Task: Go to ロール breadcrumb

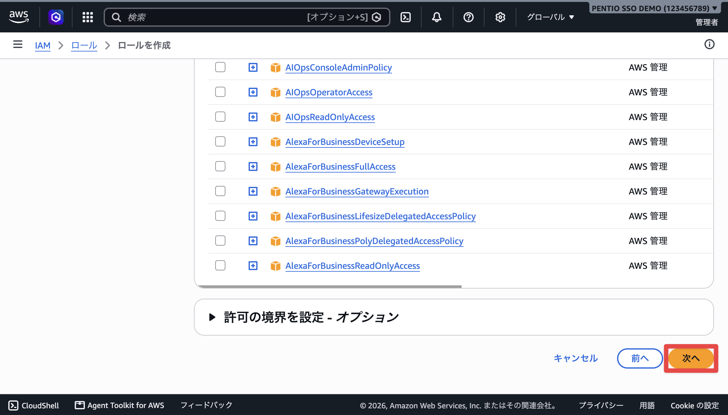Action: click(84, 45)
